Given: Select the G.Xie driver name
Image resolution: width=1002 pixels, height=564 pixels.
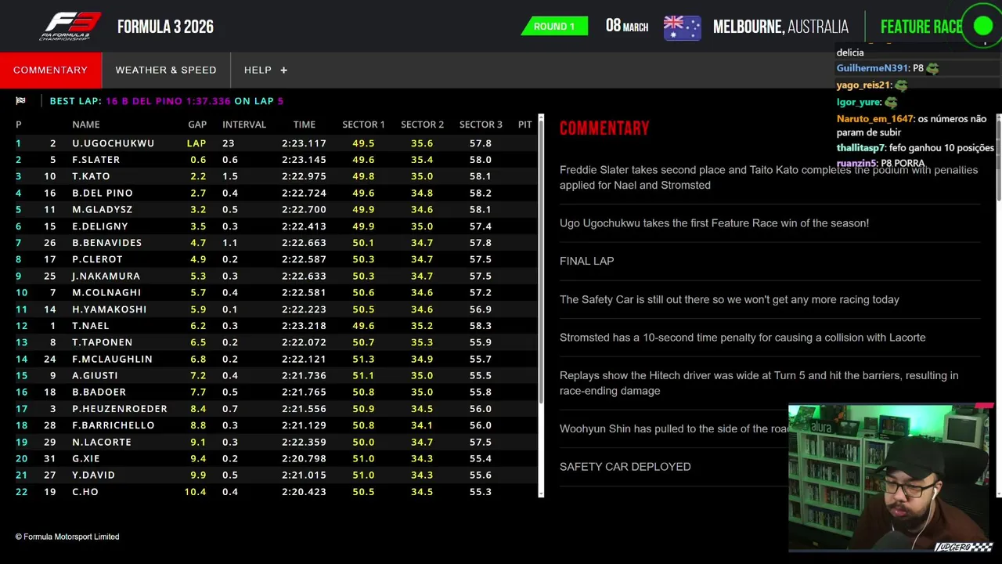Looking at the screenshot, I should (86, 458).
